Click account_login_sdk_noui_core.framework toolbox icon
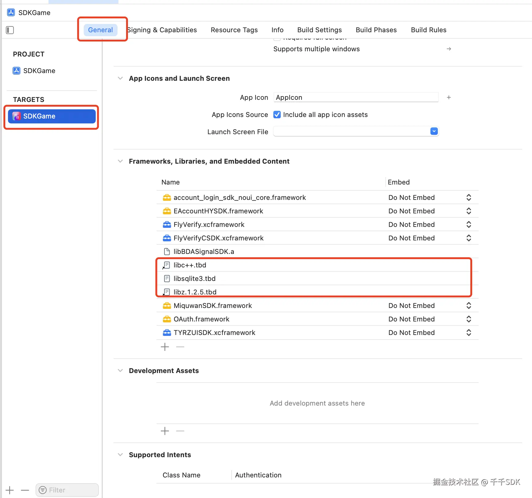Image resolution: width=532 pixels, height=498 pixels. [x=167, y=197]
